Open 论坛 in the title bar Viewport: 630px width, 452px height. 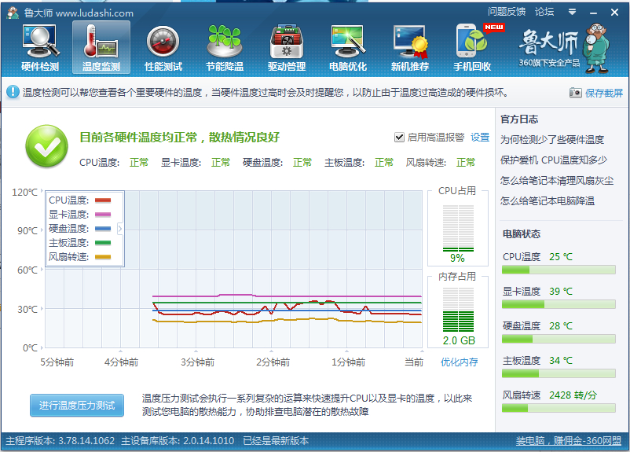pyautogui.click(x=544, y=12)
